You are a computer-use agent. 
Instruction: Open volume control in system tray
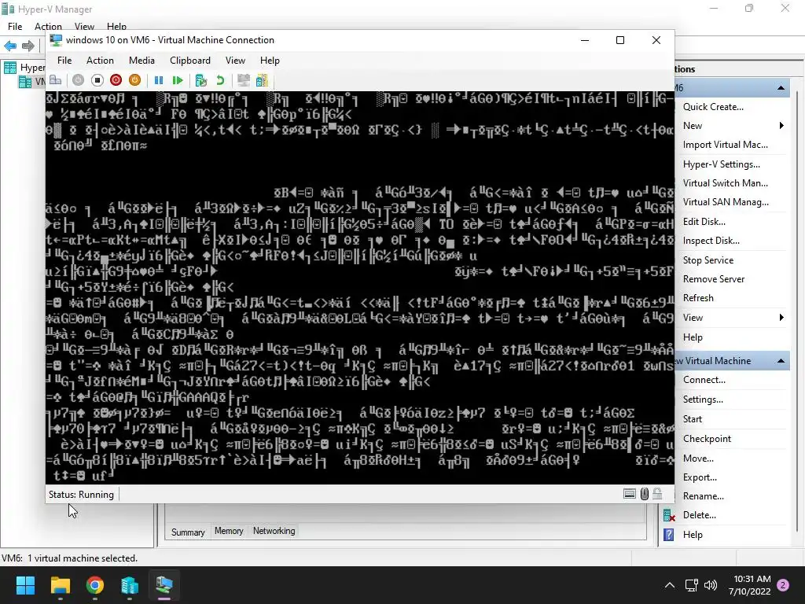(711, 585)
